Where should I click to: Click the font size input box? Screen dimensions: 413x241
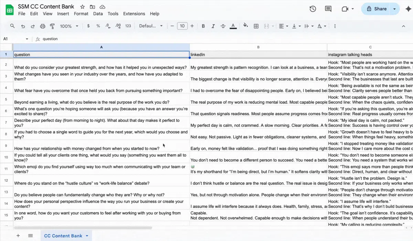(182, 26)
